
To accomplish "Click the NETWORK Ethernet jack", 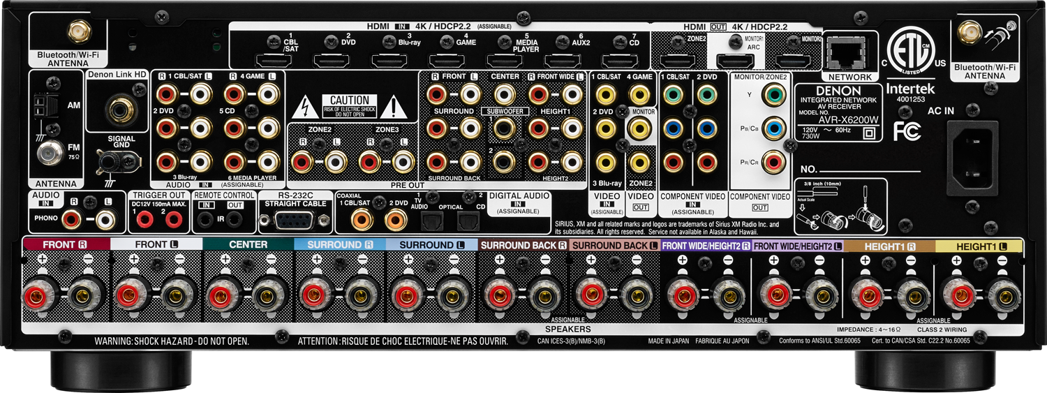I will (x=846, y=52).
